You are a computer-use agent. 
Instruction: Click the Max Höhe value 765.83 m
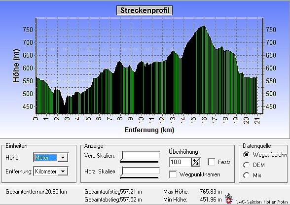click(211, 192)
